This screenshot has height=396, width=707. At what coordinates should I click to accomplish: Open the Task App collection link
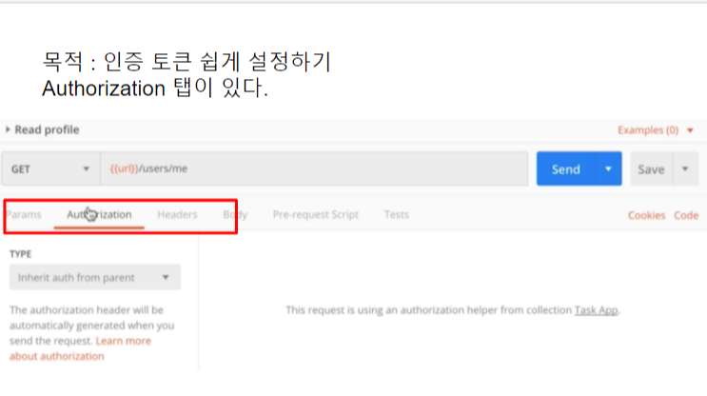[596, 310]
